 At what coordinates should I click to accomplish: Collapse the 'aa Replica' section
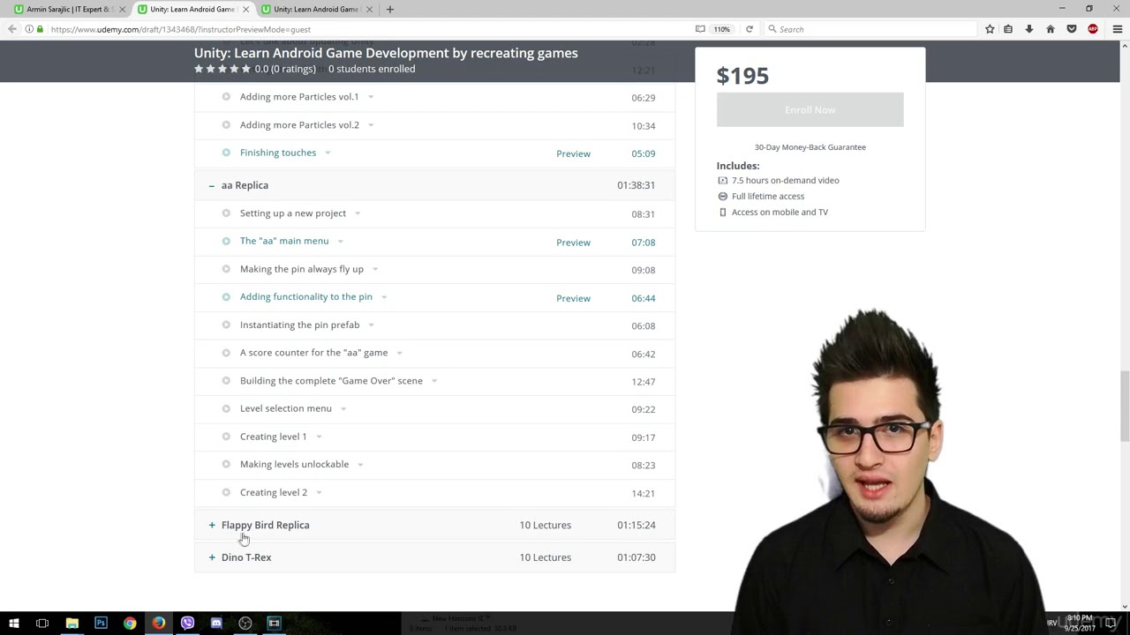coord(212,185)
